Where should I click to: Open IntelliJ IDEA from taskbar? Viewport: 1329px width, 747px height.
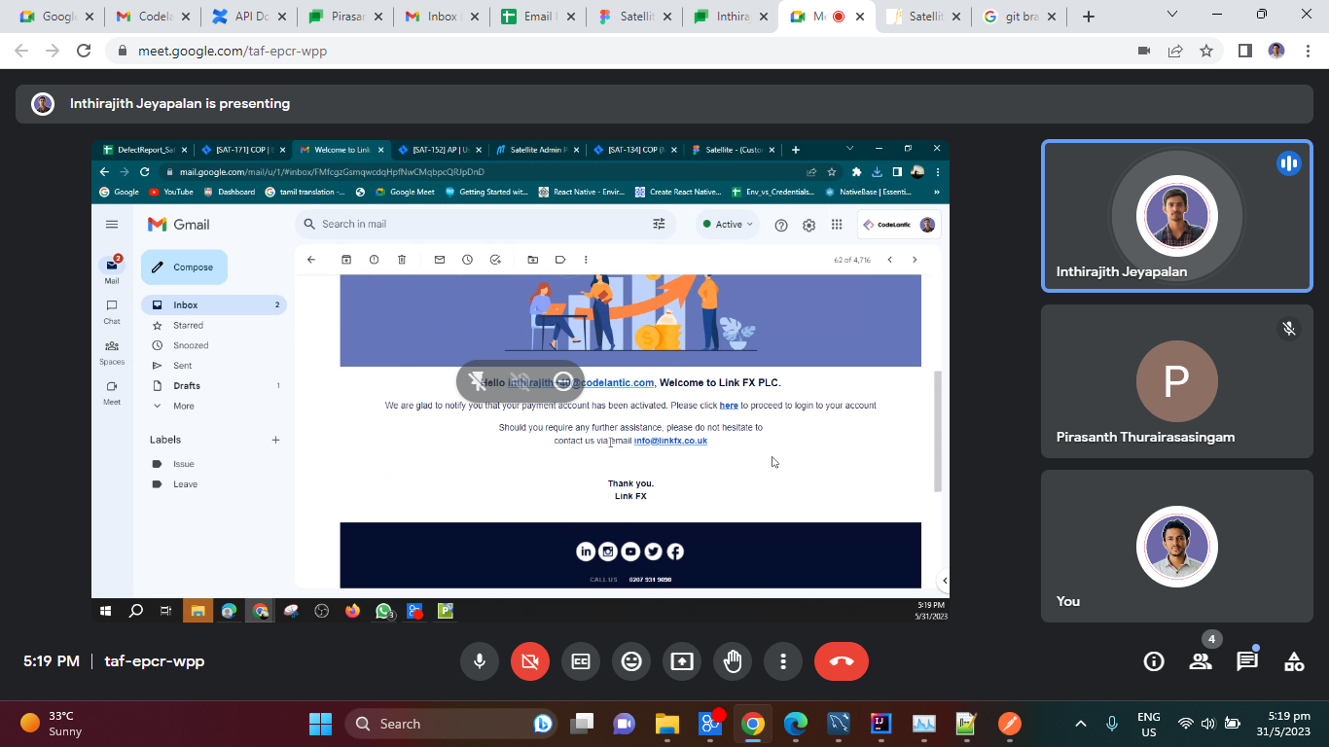pos(881,724)
